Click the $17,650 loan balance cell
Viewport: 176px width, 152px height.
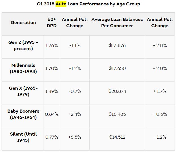click(117, 68)
